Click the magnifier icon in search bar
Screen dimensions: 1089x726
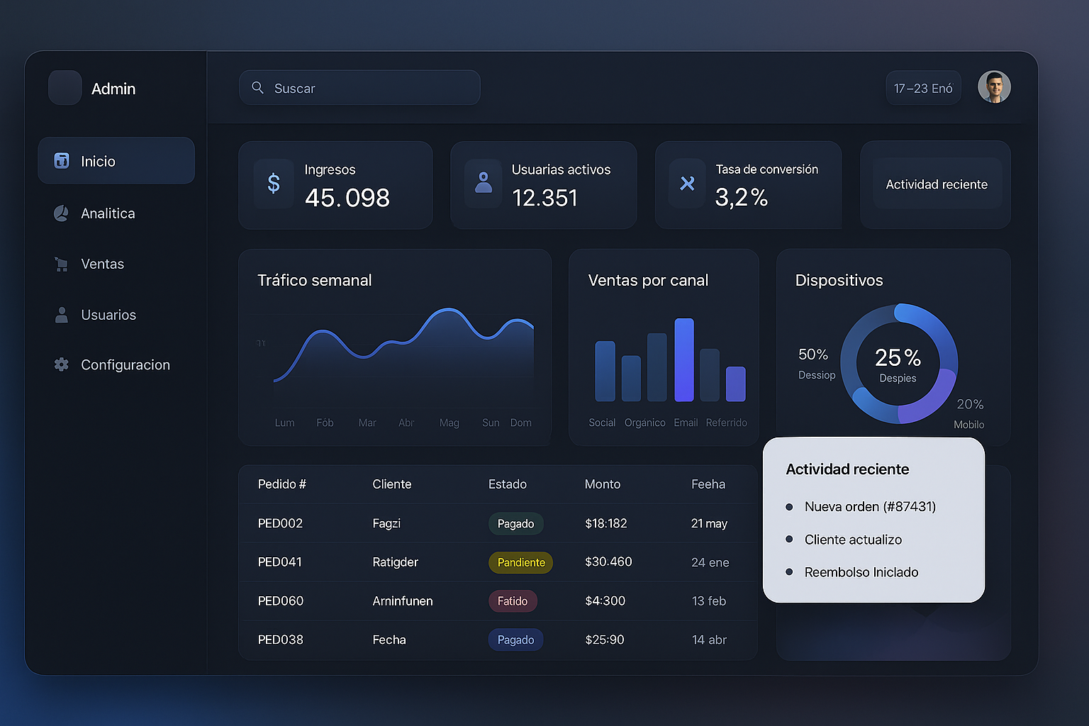(257, 87)
